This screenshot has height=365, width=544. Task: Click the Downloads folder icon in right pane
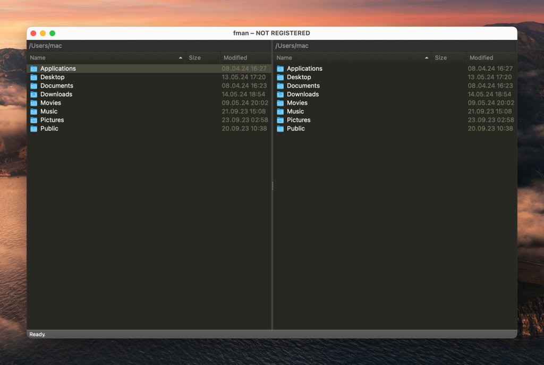[x=280, y=94]
